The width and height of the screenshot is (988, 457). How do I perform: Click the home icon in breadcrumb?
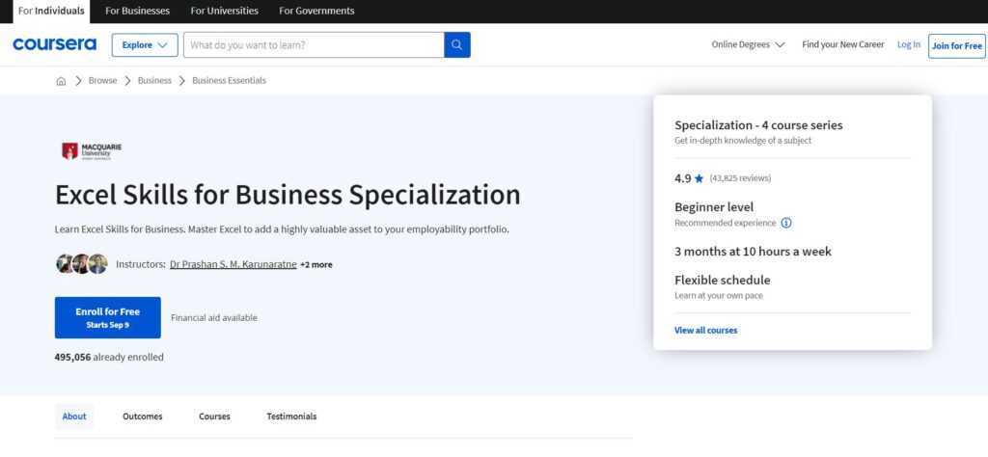[x=61, y=81]
